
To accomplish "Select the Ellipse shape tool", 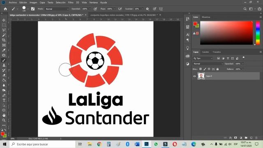I will (4, 110).
